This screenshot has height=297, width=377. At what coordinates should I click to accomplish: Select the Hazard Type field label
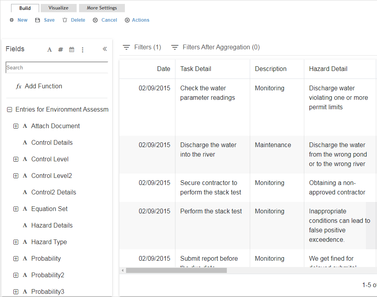[x=49, y=242]
